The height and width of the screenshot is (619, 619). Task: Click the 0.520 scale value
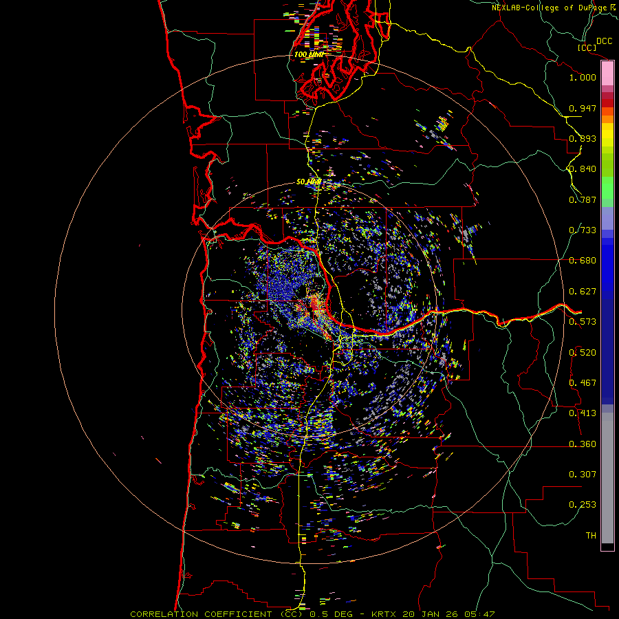click(x=583, y=353)
